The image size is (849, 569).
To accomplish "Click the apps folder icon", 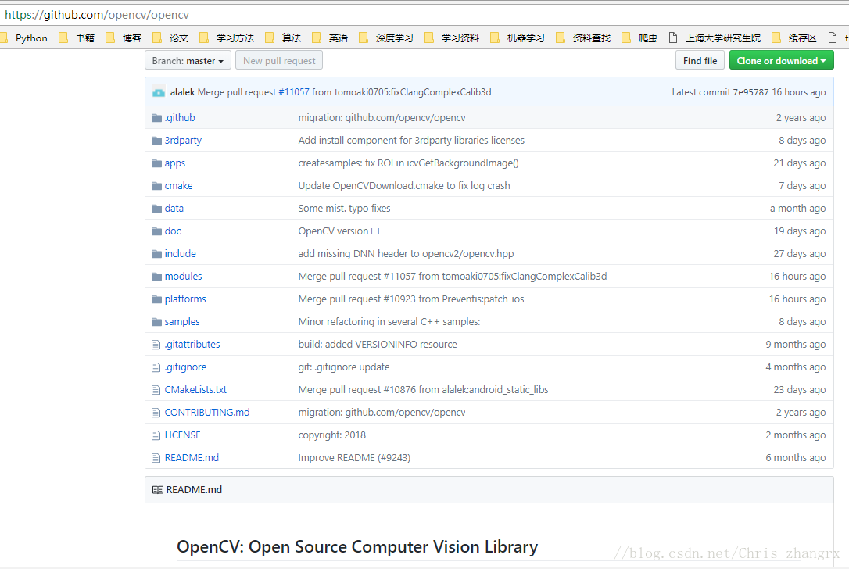I will pos(156,163).
